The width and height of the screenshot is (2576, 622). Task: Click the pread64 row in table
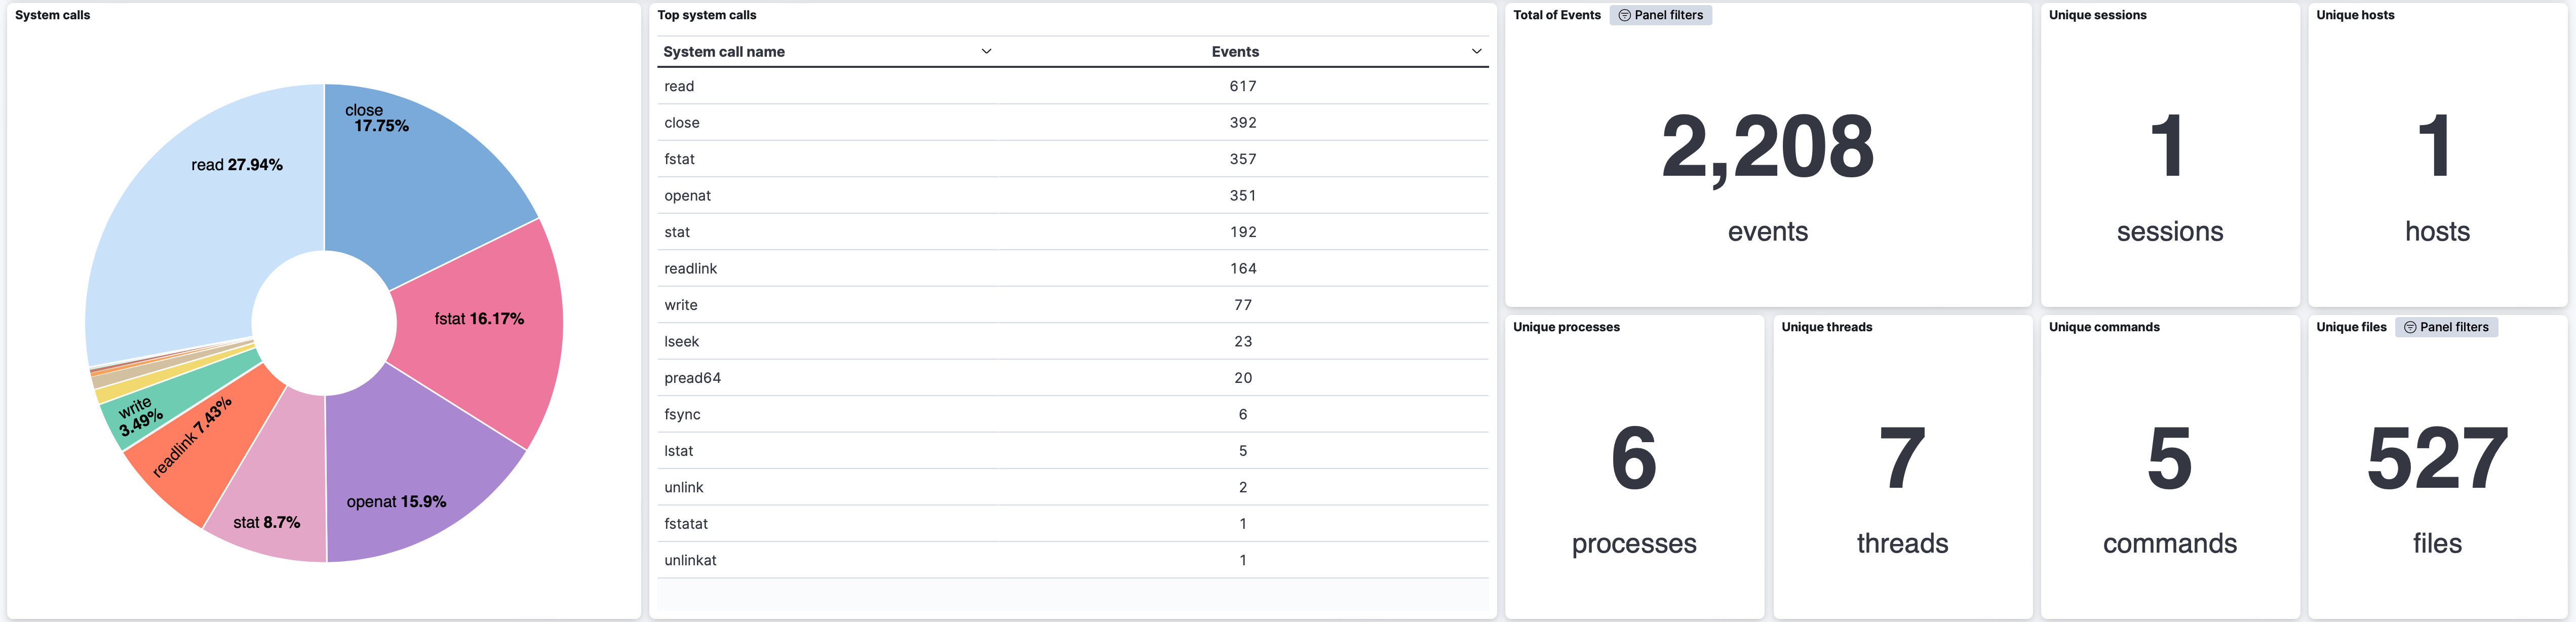1073,378
